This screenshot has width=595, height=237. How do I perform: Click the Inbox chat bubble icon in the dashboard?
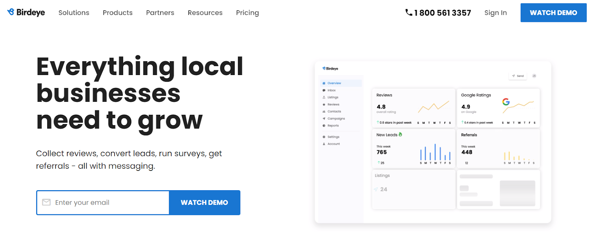tap(324, 90)
